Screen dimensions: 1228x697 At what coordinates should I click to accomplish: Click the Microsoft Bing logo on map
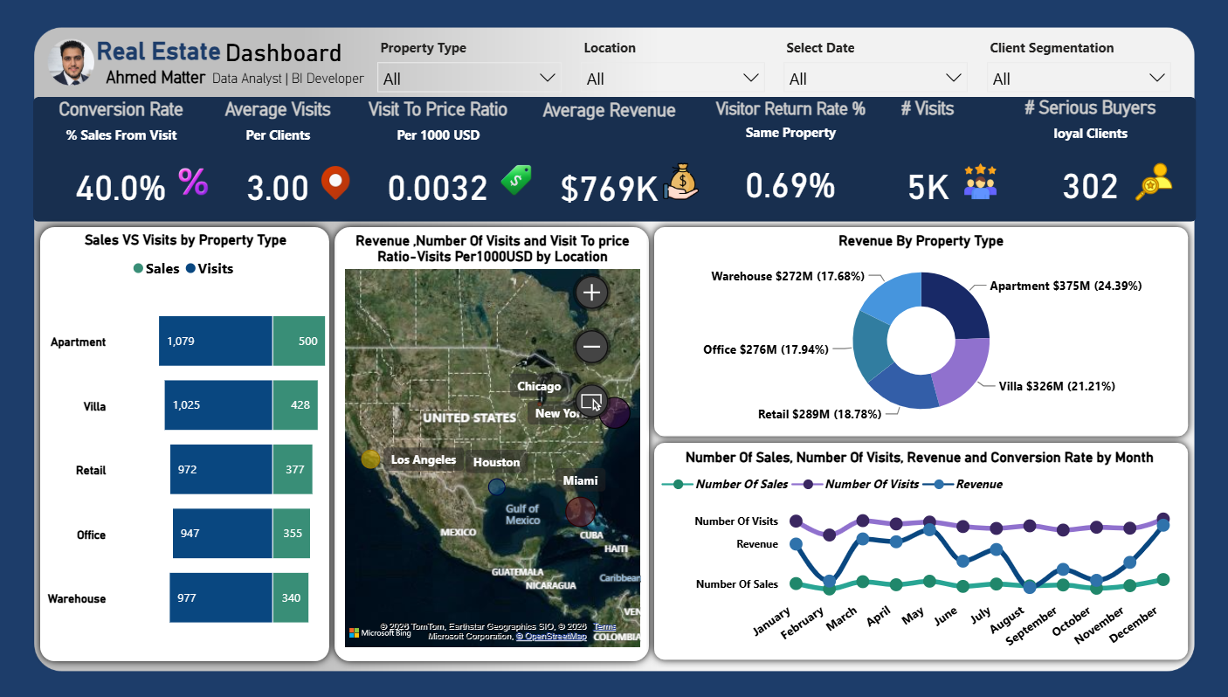coord(380,632)
